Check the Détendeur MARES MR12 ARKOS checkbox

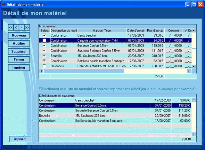(45, 66)
